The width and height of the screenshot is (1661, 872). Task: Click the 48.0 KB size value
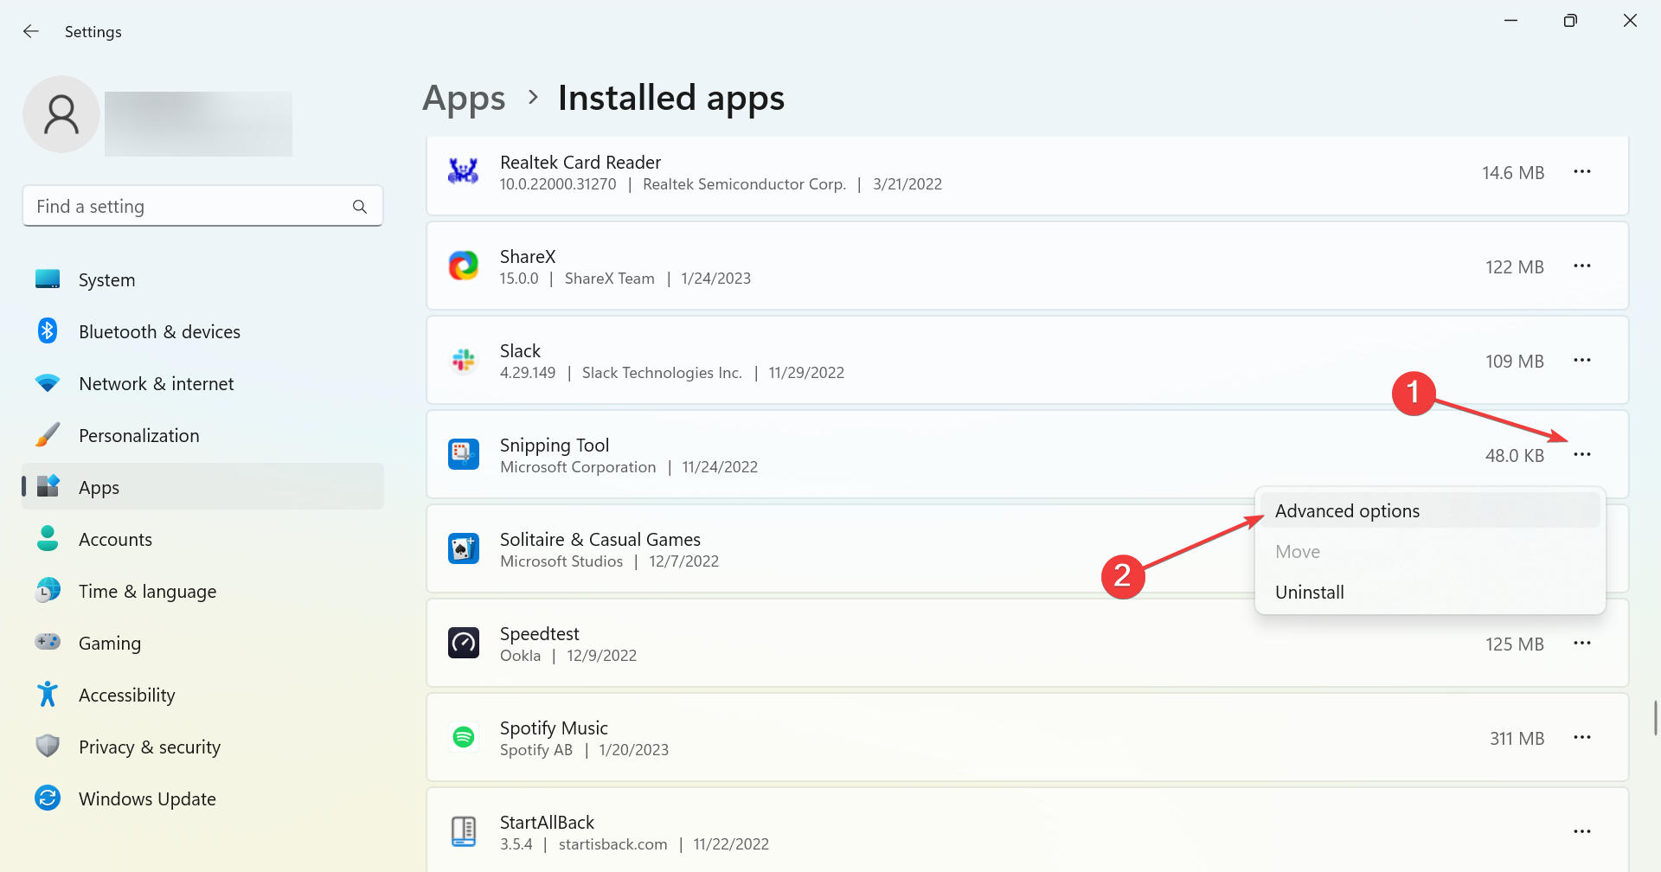pyautogui.click(x=1515, y=455)
